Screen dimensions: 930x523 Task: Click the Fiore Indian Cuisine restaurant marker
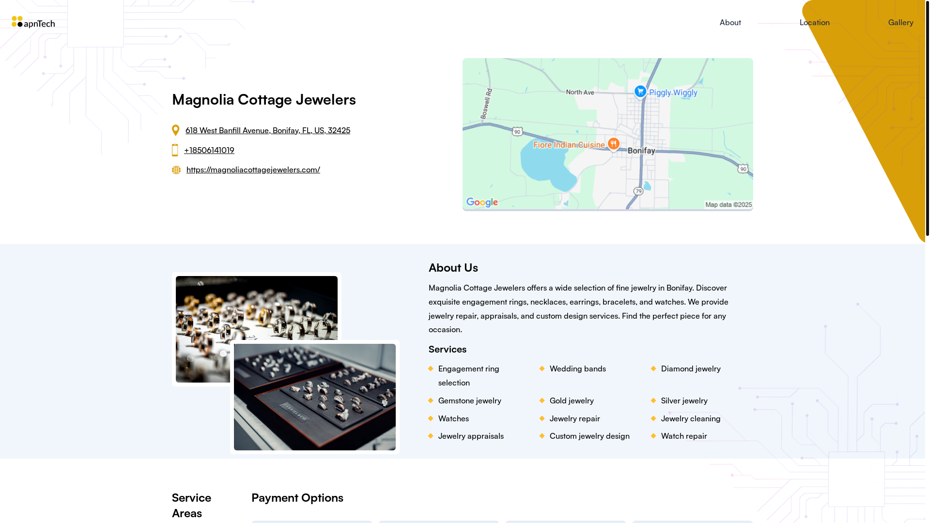pos(613,144)
